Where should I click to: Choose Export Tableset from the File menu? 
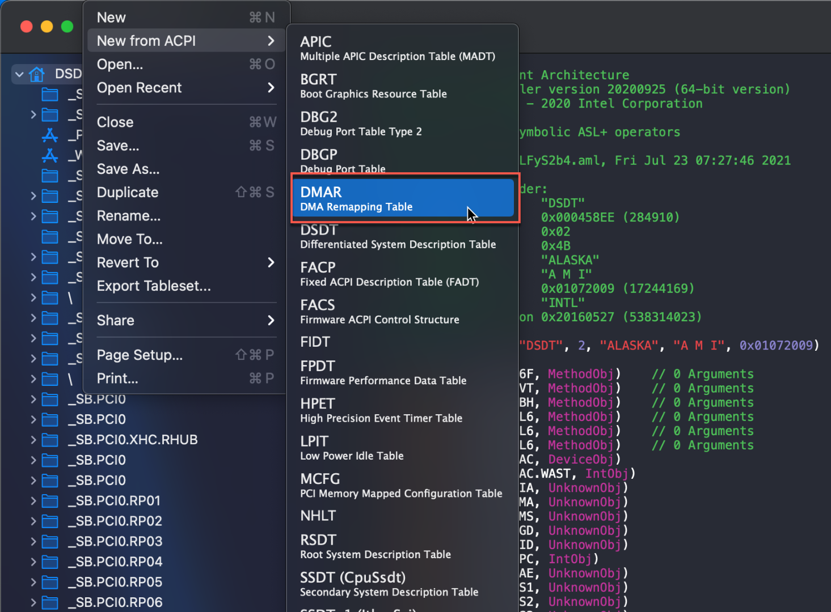click(154, 286)
